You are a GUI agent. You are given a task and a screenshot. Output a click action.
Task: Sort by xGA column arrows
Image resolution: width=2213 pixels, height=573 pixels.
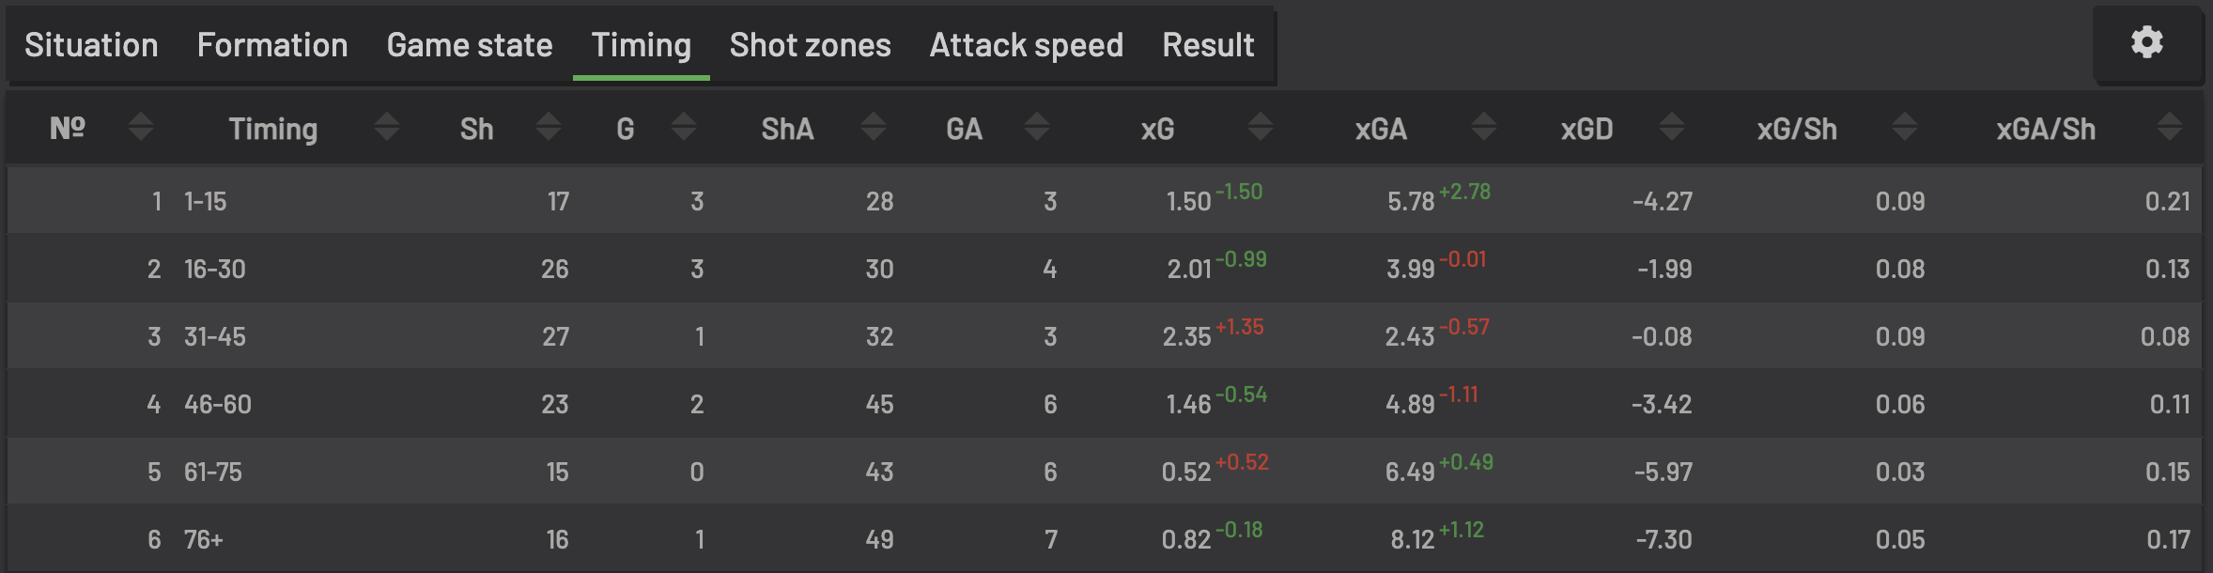(x=1484, y=126)
